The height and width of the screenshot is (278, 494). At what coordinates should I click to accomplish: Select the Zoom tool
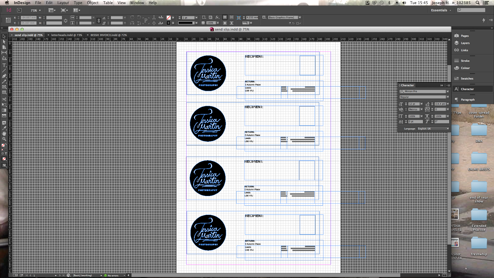[x=4, y=139]
